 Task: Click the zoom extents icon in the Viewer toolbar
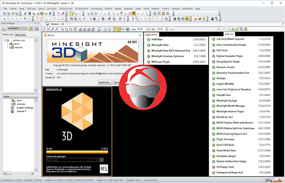(49, 29)
